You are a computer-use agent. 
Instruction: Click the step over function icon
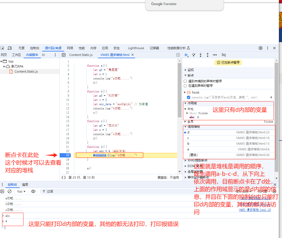tap(194, 55)
